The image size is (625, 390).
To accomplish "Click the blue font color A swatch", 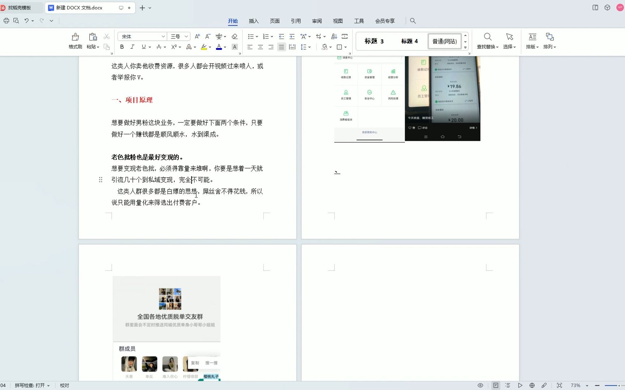I will coord(219,47).
